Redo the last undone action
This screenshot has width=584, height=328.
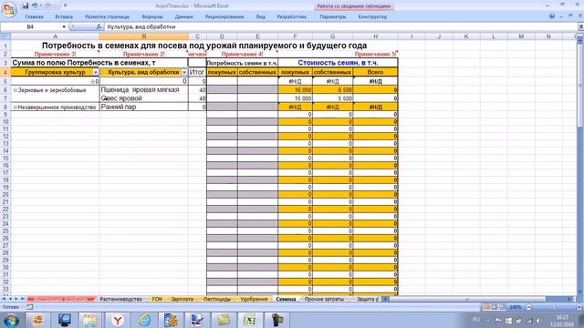click(x=48, y=5)
